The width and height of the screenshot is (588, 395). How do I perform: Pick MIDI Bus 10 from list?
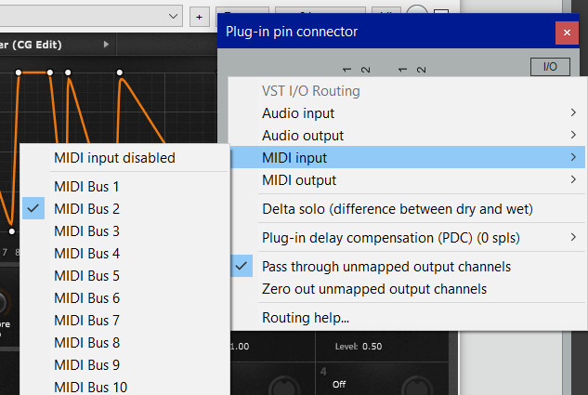pyautogui.click(x=90, y=387)
